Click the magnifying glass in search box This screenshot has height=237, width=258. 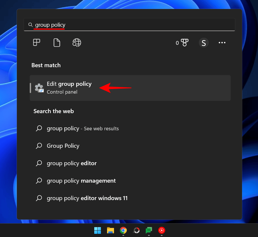(x=31, y=25)
